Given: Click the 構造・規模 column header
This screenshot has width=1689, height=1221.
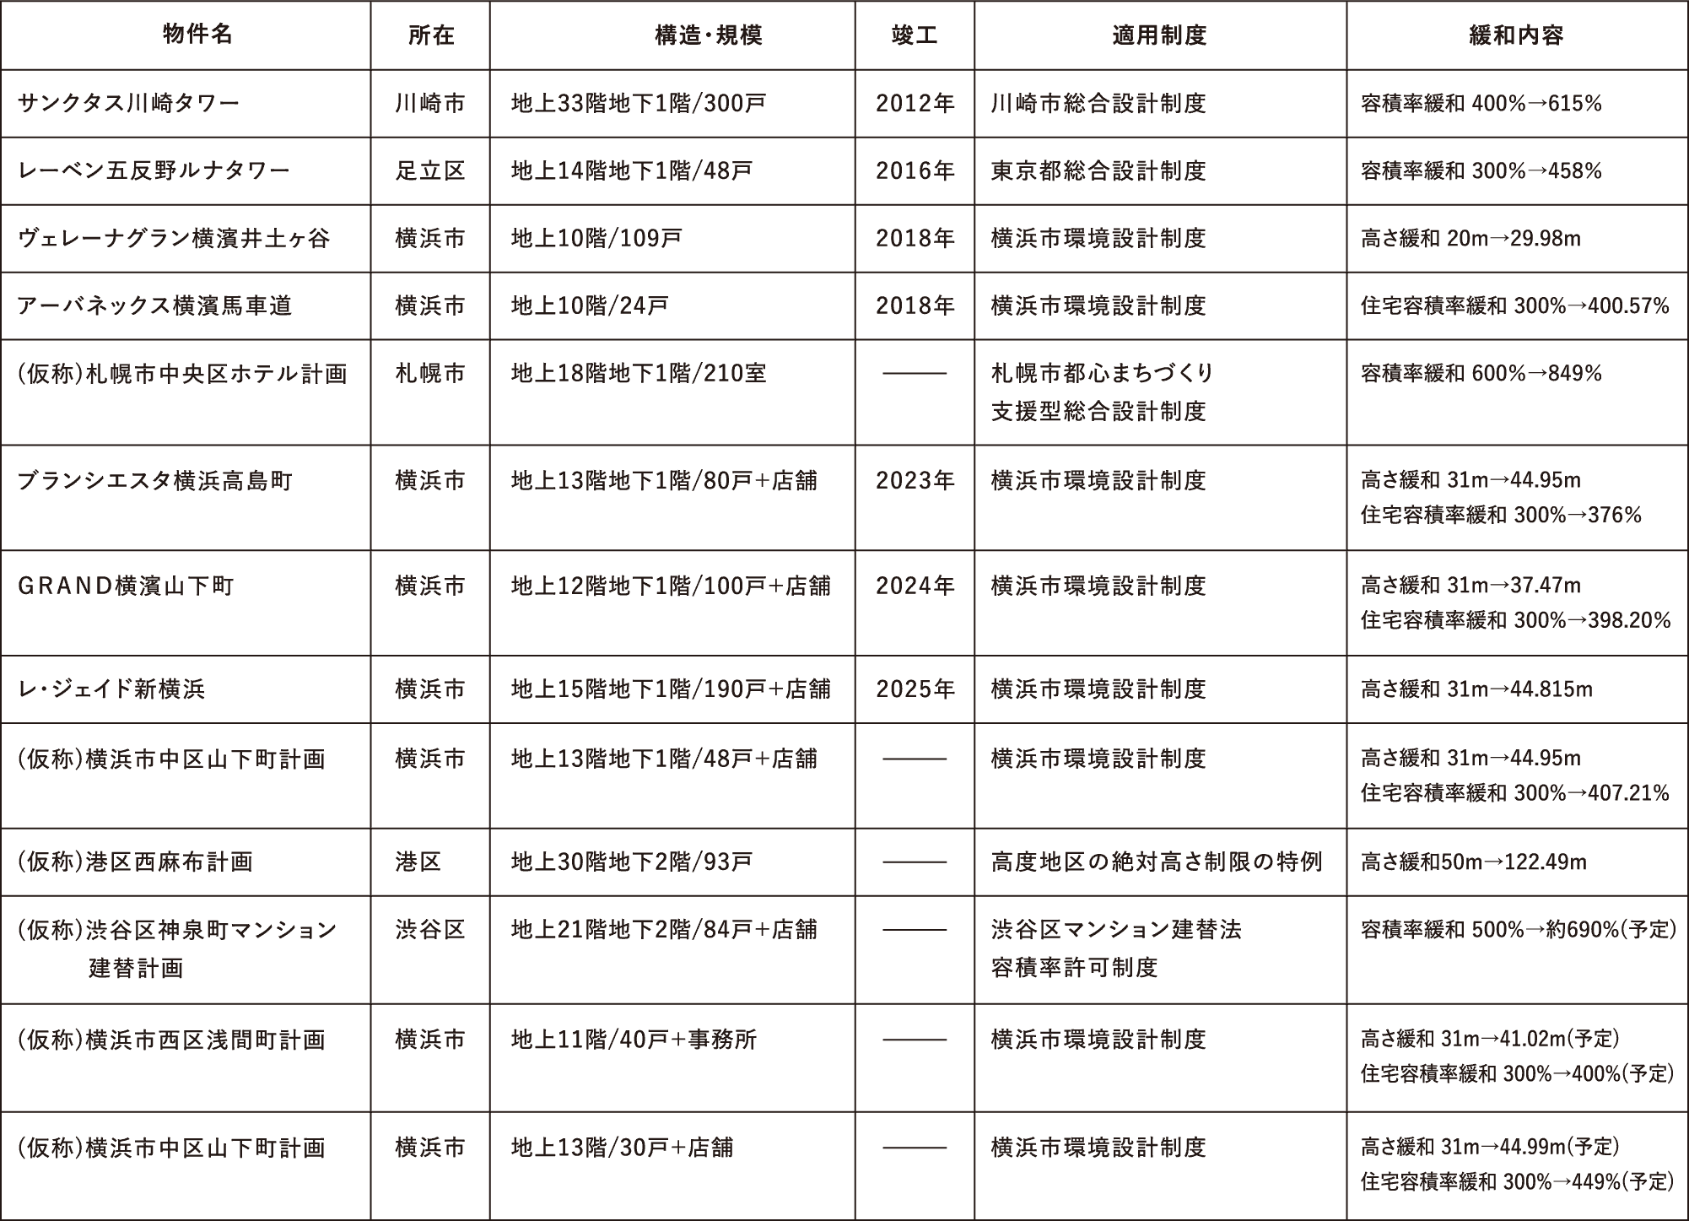Looking at the screenshot, I should [x=709, y=35].
